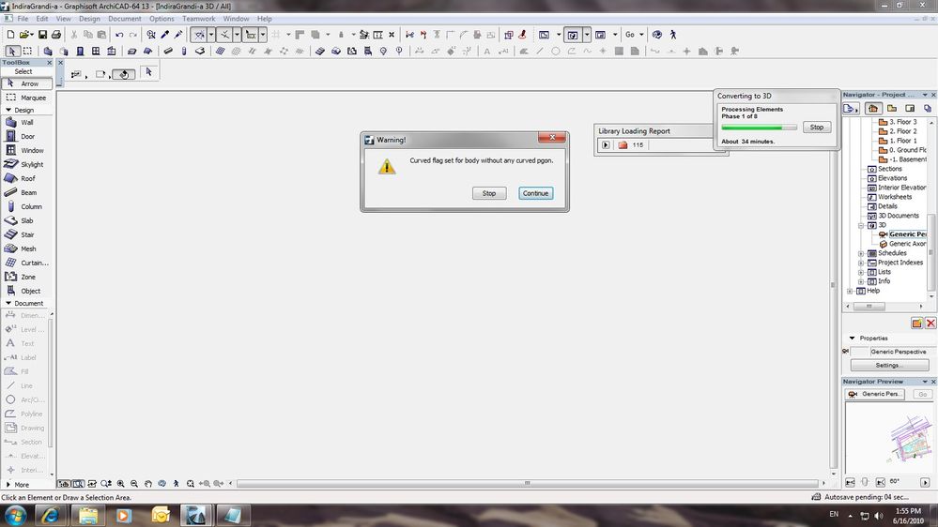Click the delete red X icon in Navigator

point(930,324)
